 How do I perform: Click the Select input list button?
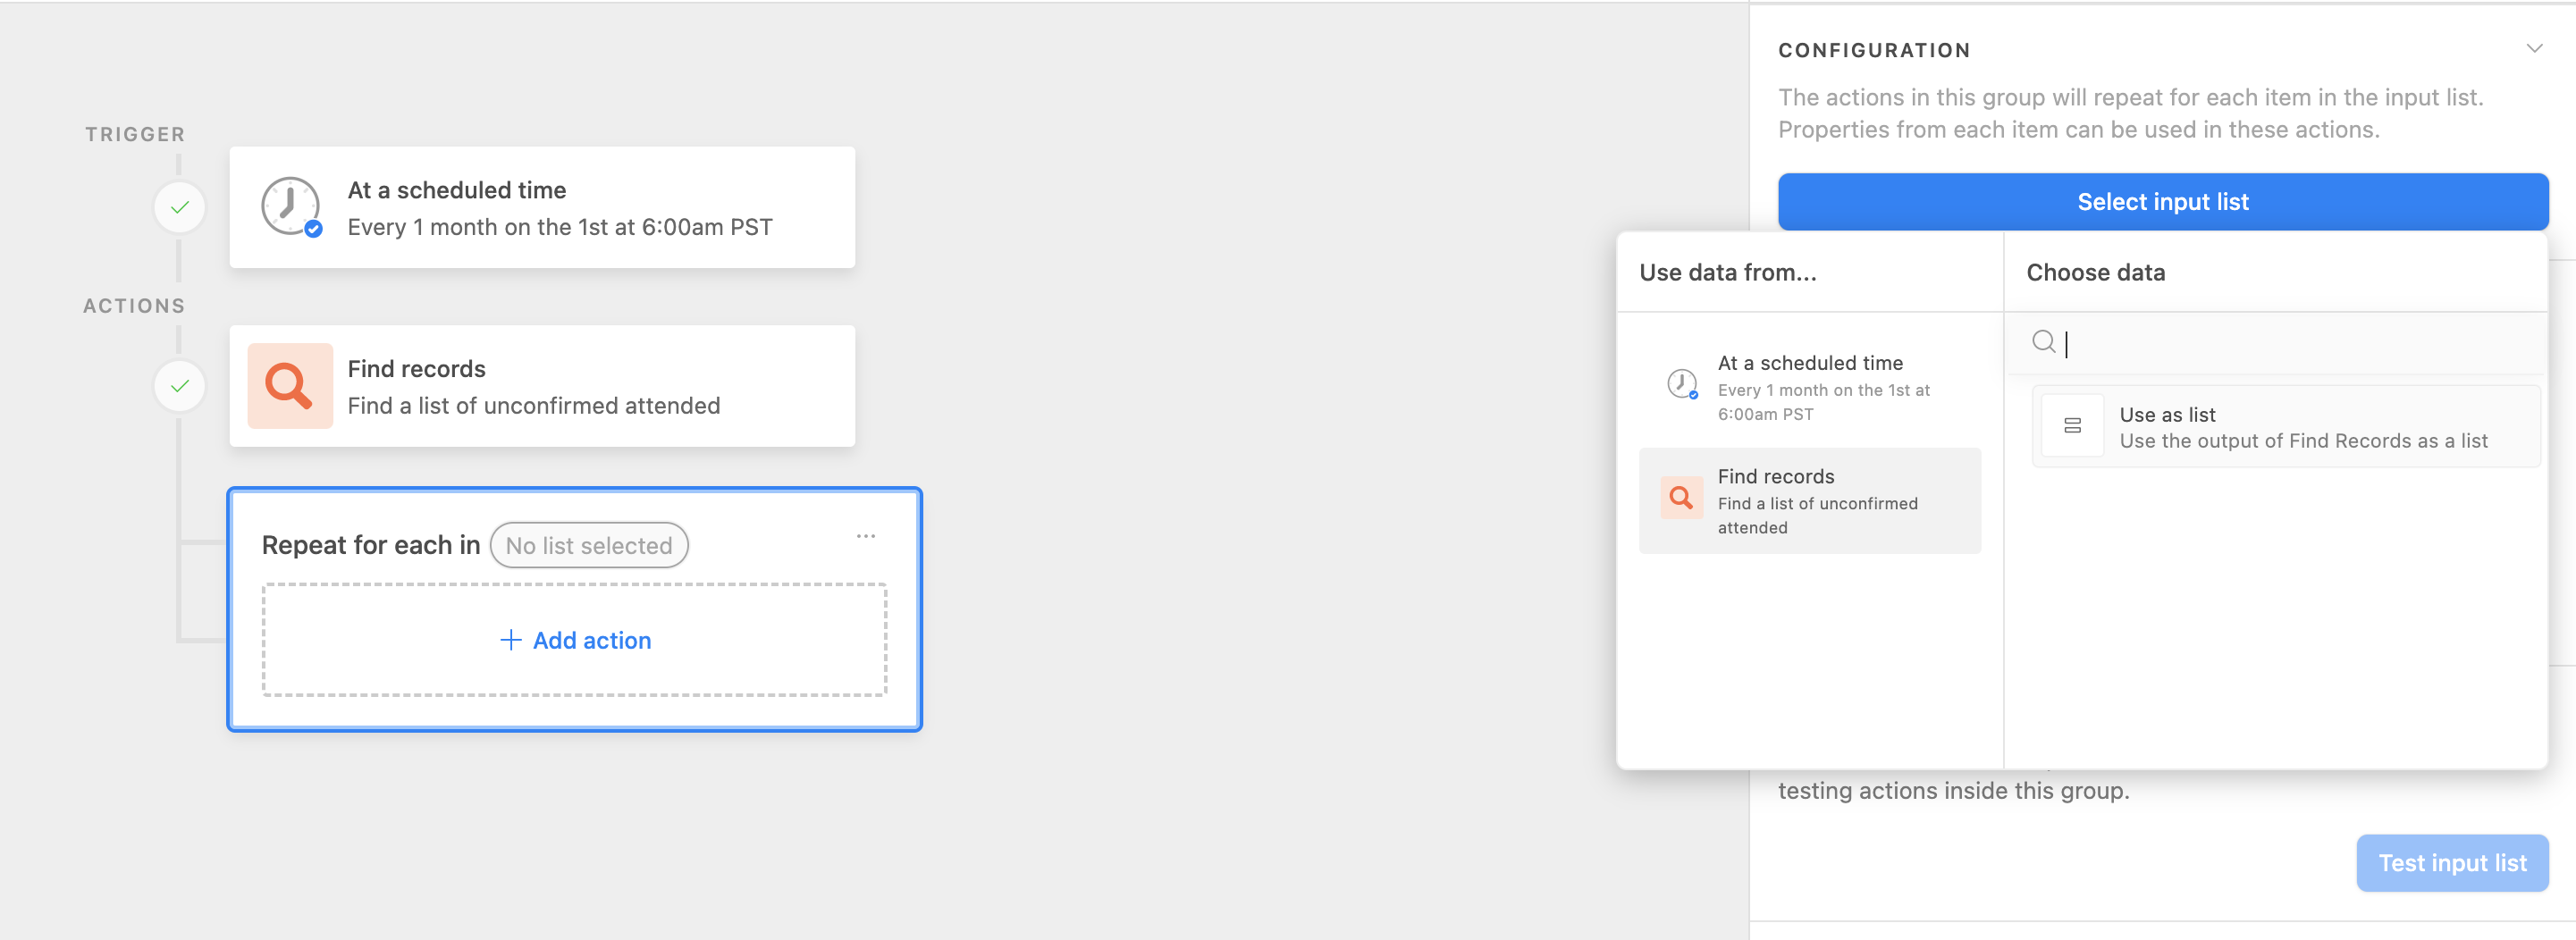(2162, 202)
